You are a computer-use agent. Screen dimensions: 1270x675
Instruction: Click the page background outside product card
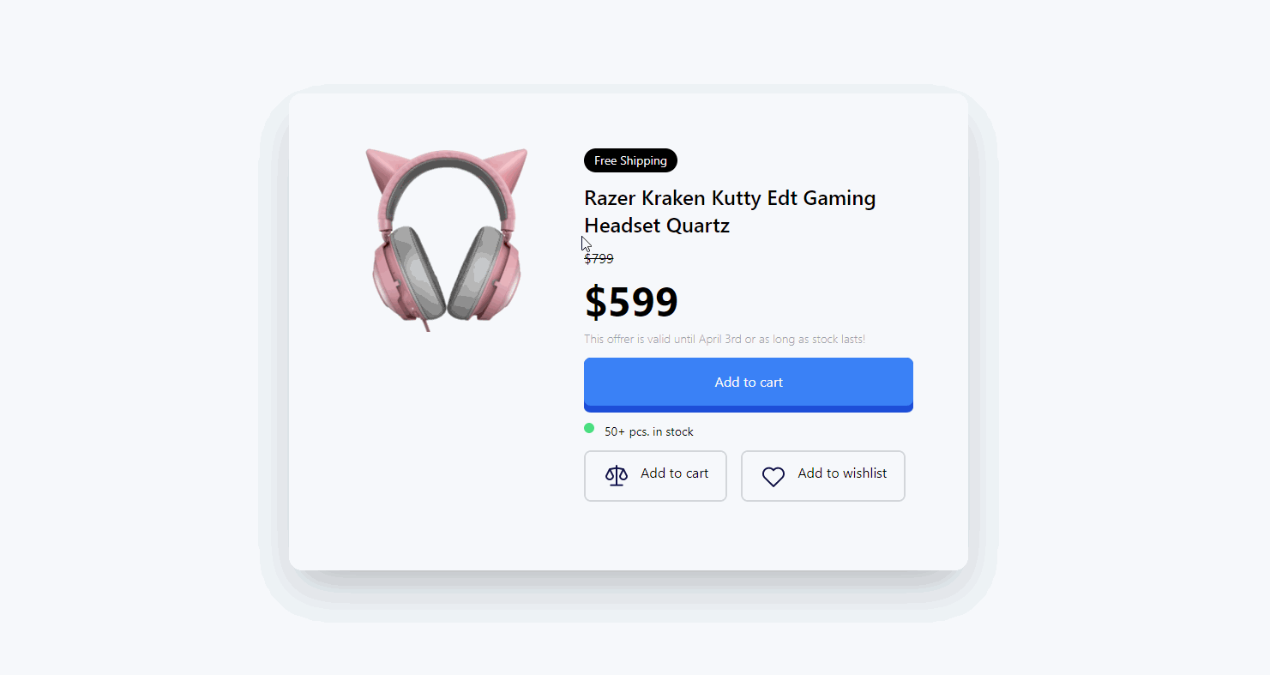[x=129, y=343]
